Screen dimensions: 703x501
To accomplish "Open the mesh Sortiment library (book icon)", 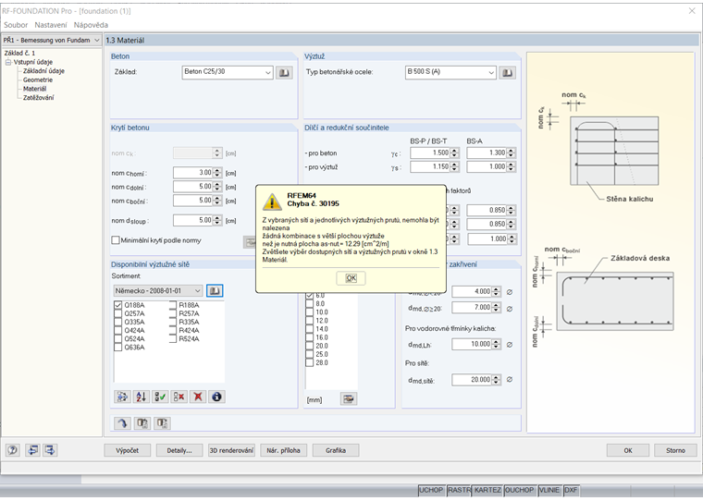I will point(215,291).
